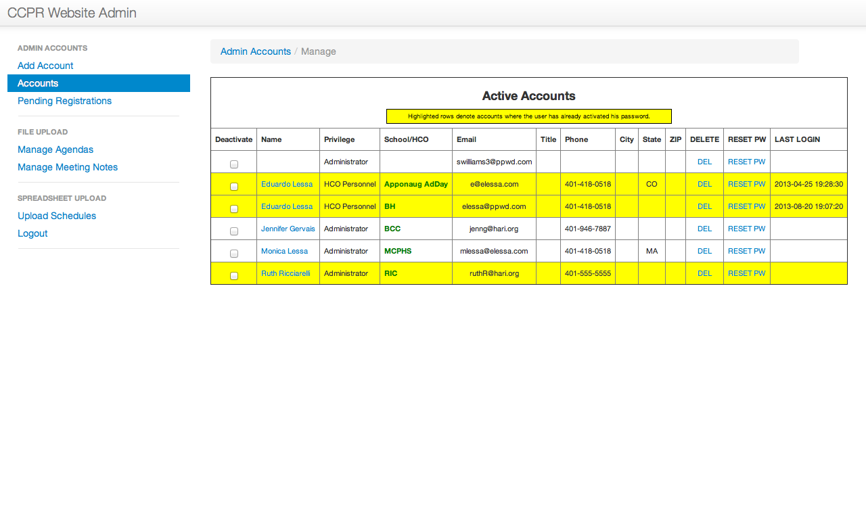The width and height of the screenshot is (866, 514).
Task: Open Manage Meeting Notes
Action: point(68,167)
